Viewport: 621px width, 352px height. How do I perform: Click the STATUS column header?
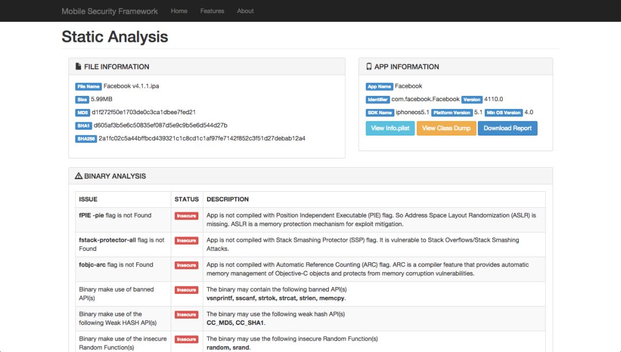point(186,199)
